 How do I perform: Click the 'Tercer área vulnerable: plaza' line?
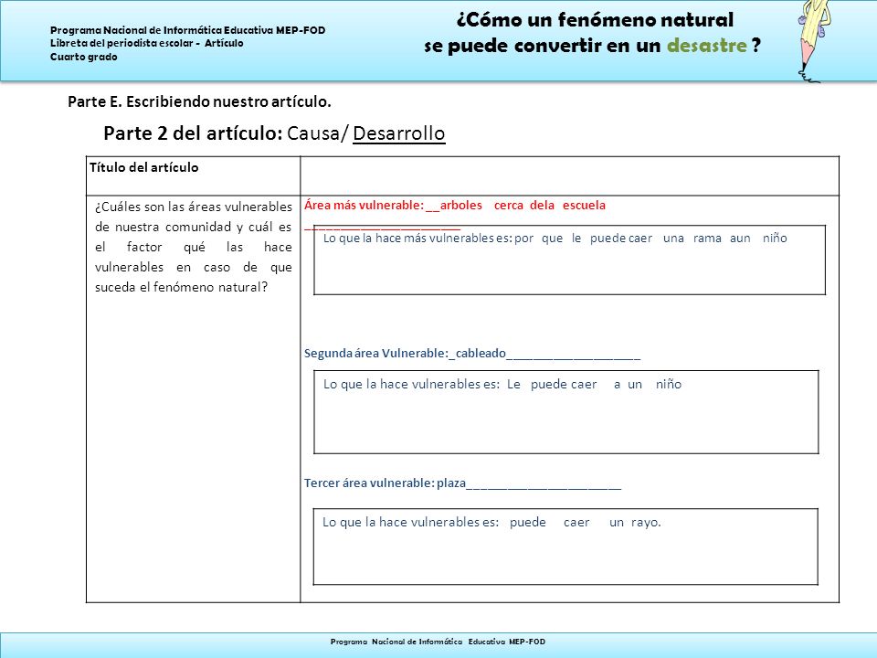[x=462, y=483]
